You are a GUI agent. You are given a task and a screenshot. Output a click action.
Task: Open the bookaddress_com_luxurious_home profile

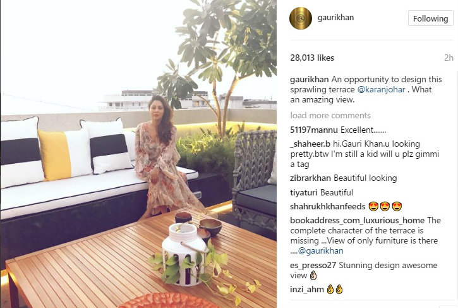coord(357,221)
